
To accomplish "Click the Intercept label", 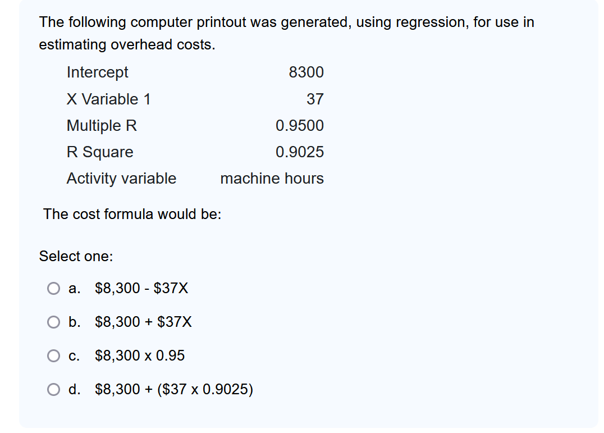I will pos(97,72).
